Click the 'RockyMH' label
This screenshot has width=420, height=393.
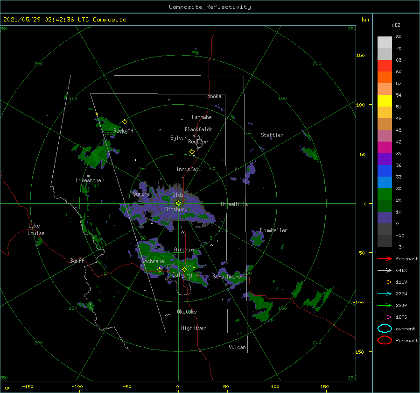click(123, 131)
